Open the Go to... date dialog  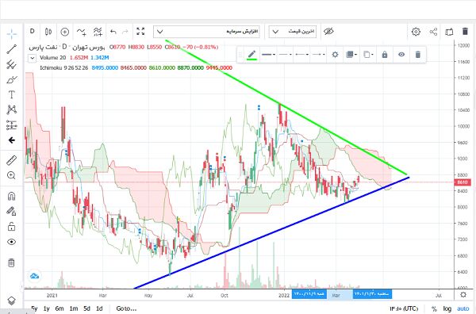(x=126, y=308)
